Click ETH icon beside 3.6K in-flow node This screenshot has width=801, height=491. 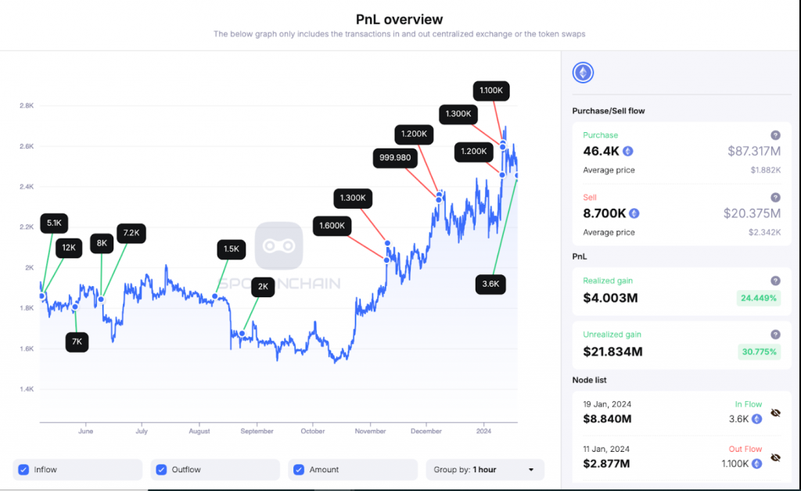pyautogui.click(x=756, y=419)
